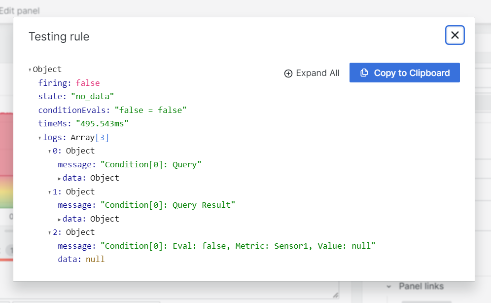Click the data: null entry
The height and width of the screenshot is (303, 491).
click(x=81, y=260)
